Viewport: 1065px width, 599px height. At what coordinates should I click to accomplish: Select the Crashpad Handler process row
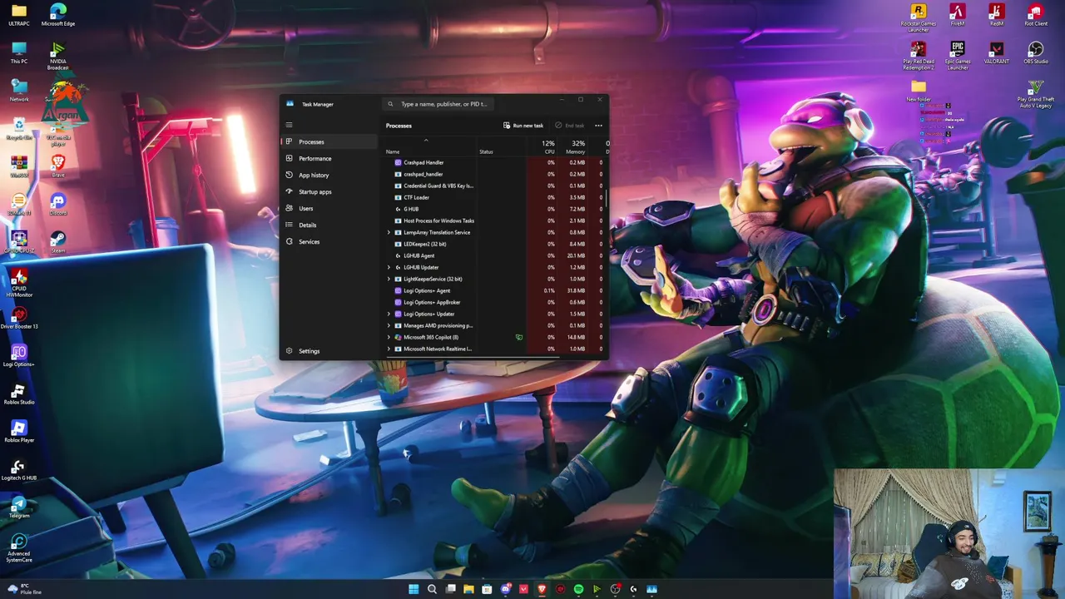tap(494, 162)
